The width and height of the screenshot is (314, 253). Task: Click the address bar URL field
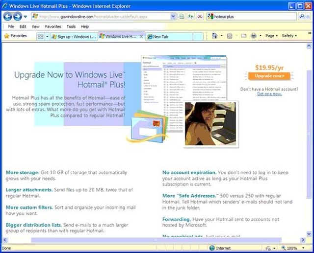click(x=101, y=17)
